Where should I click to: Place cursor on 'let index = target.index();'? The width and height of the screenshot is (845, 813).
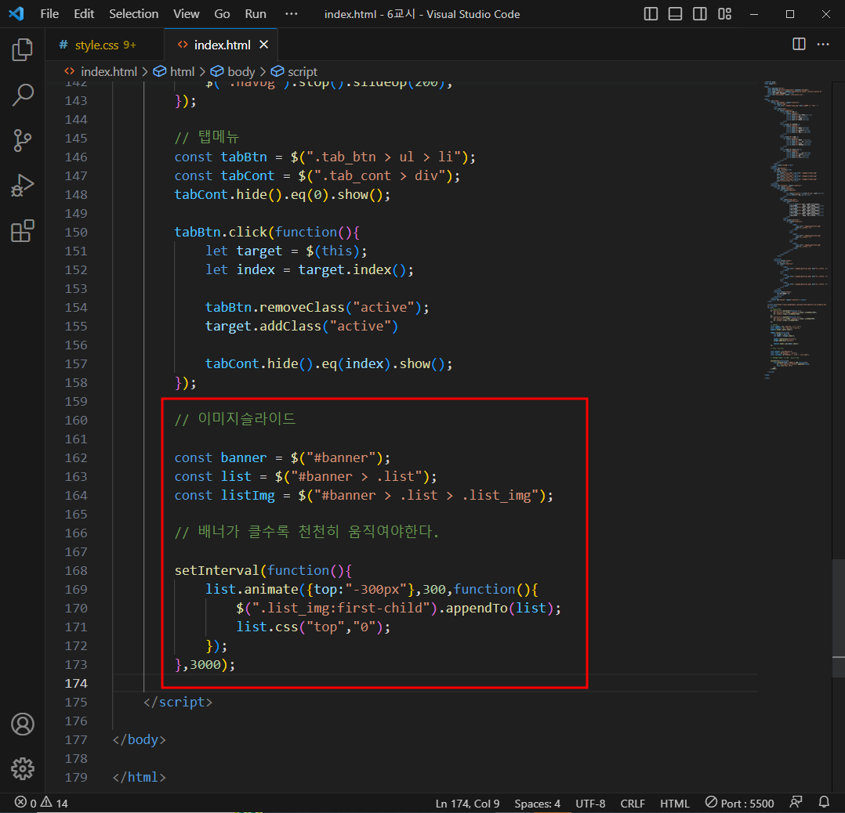pos(310,269)
